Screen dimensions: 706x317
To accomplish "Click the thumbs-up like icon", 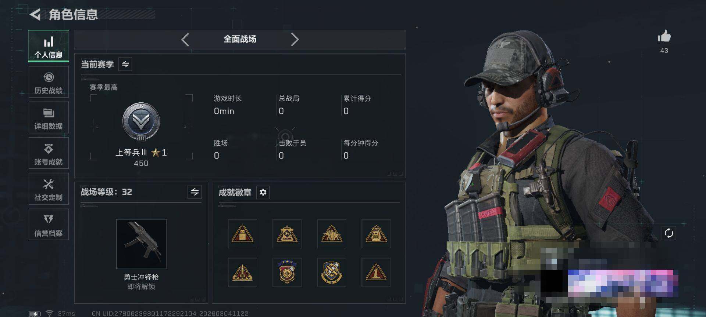I will pyautogui.click(x=664, y=36).
